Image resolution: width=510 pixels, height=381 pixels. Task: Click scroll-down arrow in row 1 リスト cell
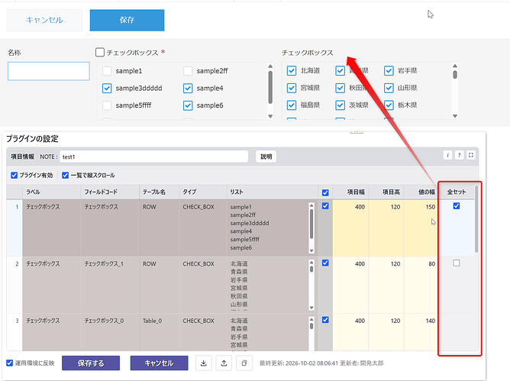click(311, 250)
